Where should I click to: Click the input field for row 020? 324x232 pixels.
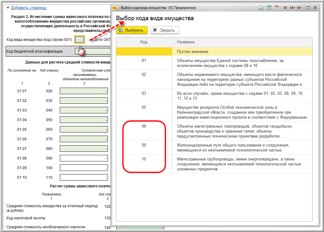click(84, 91)
